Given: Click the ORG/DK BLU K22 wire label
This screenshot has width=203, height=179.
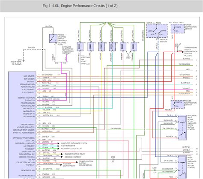Looking at the screenshot, I should point(51,131).
